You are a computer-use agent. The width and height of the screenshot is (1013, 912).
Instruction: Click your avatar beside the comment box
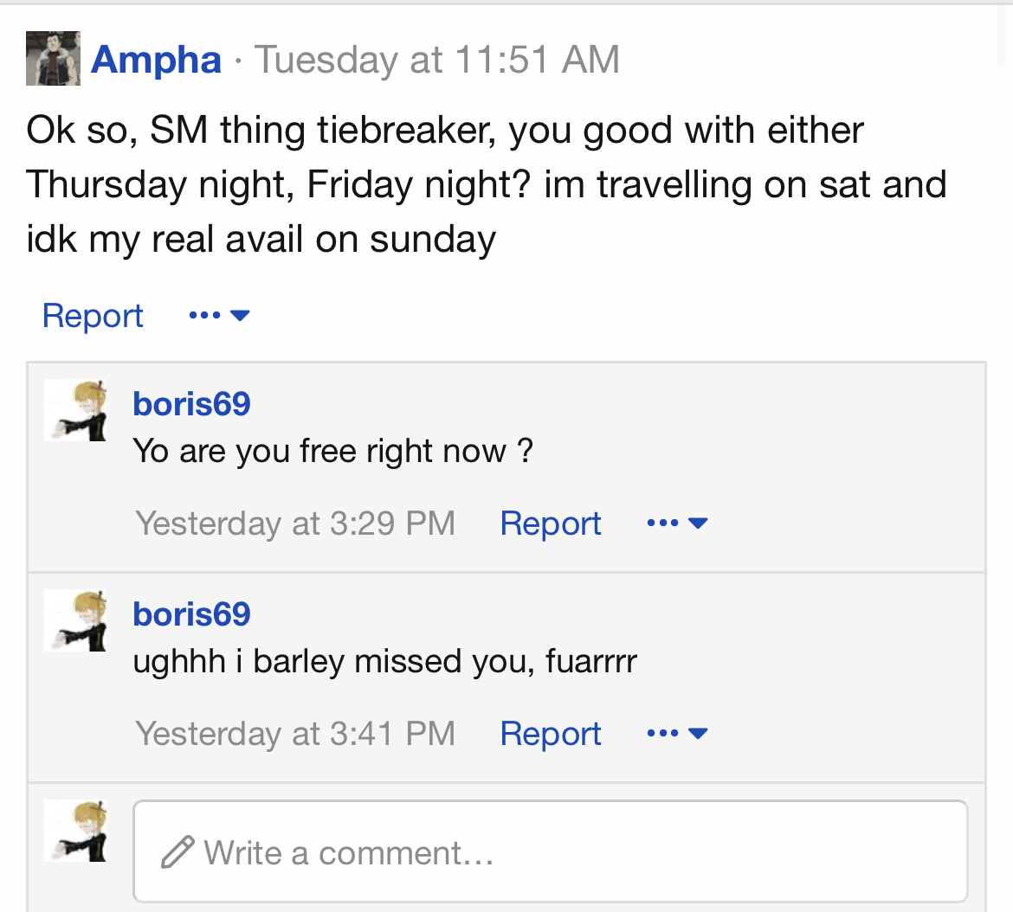tap(76, 831)
